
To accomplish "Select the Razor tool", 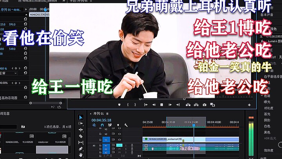I will (x=81, y=136).
